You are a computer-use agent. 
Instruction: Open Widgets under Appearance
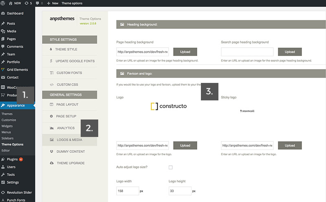pos(7,126)
